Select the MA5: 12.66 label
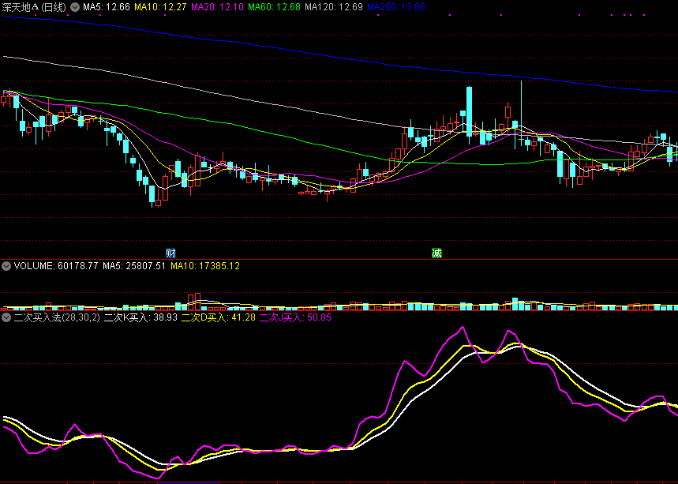Screen dimensions: 678x484 (107, 7)
